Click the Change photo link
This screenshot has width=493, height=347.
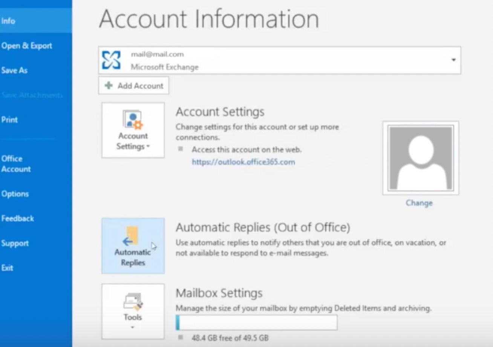click(419, 203)
